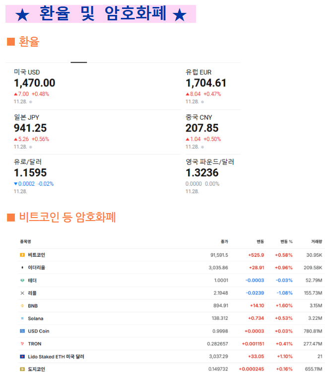Sort table by 종가 column header
Viewport: 325px width, 372px height.
[x=224, y=242]
